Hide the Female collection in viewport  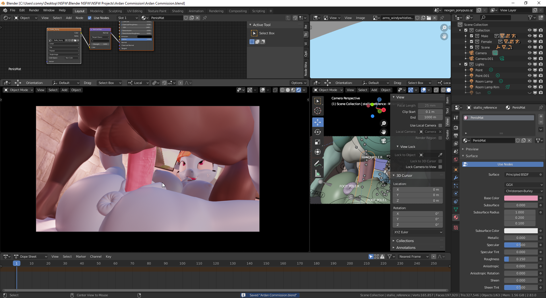[529, 42]
